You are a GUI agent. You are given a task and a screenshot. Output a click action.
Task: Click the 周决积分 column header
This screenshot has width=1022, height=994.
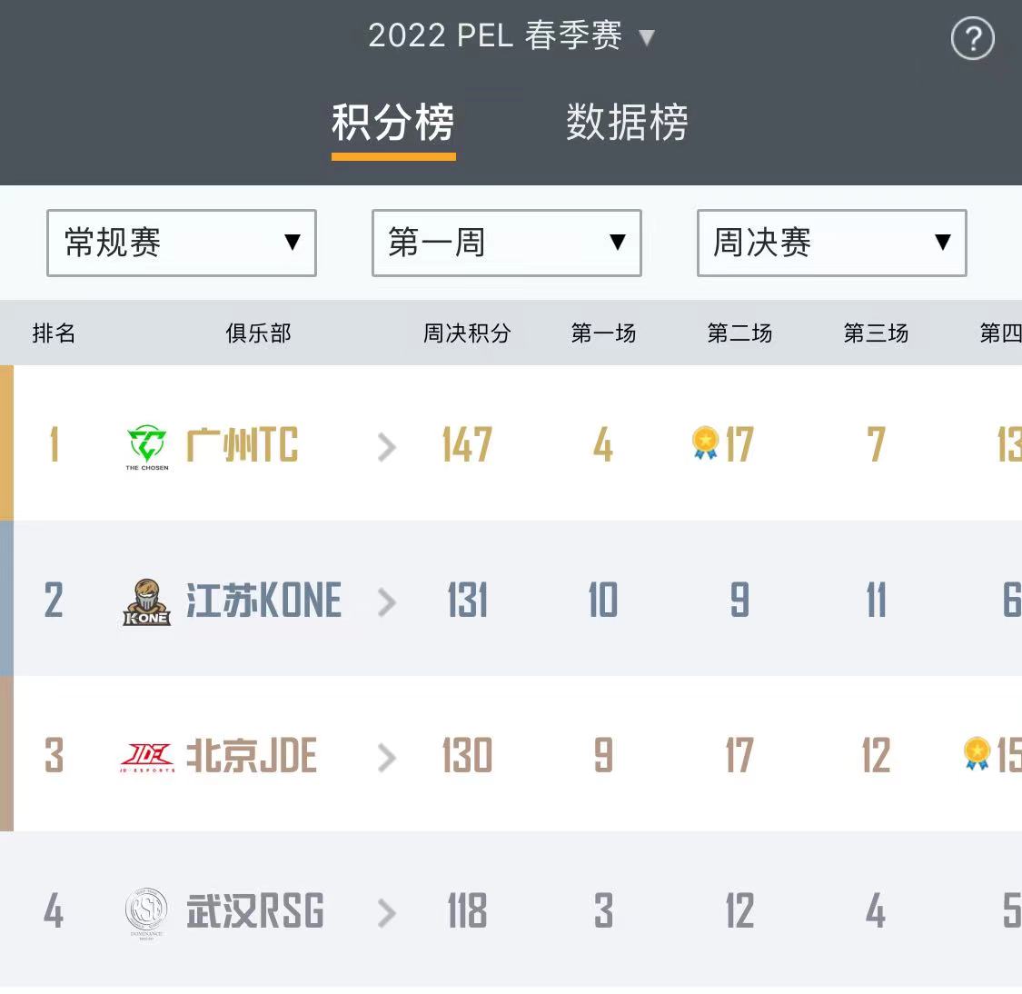tap(467, 333)
